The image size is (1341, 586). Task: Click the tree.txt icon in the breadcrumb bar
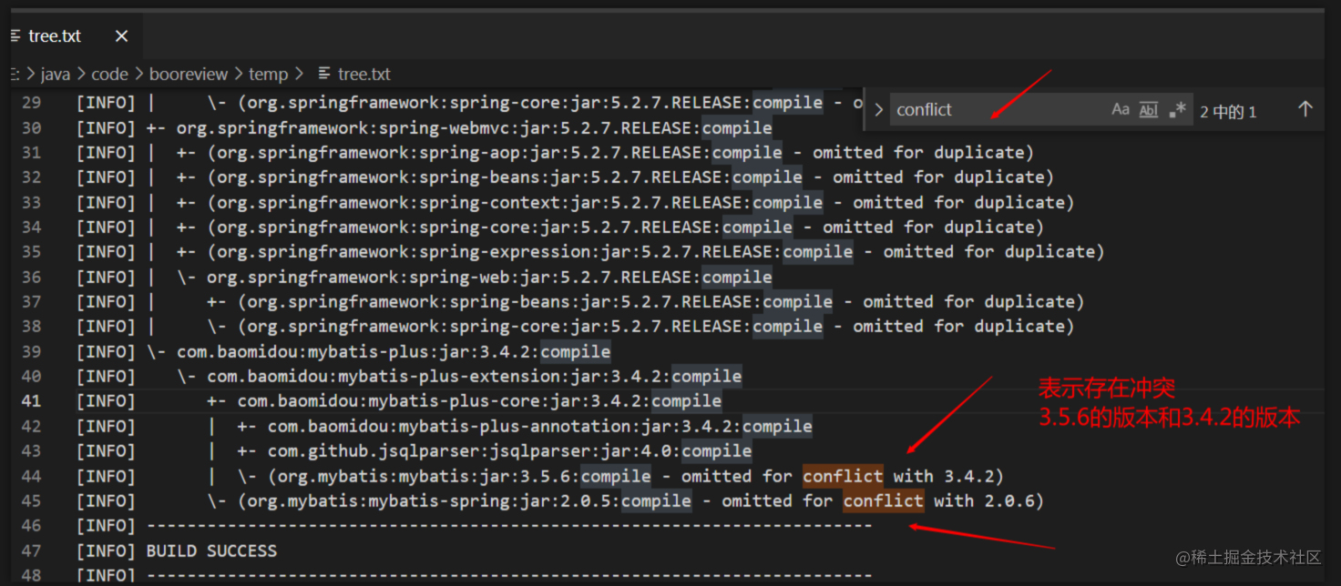326,74
